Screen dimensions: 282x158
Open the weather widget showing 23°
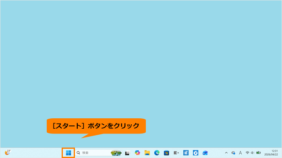coord(8,152)
